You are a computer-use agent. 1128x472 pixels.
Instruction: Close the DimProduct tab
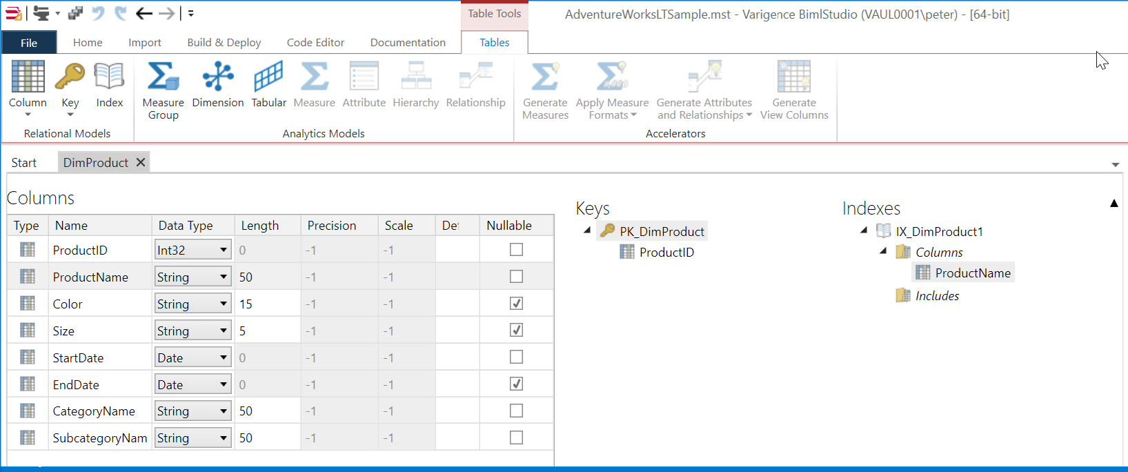[x=141, y=162]
